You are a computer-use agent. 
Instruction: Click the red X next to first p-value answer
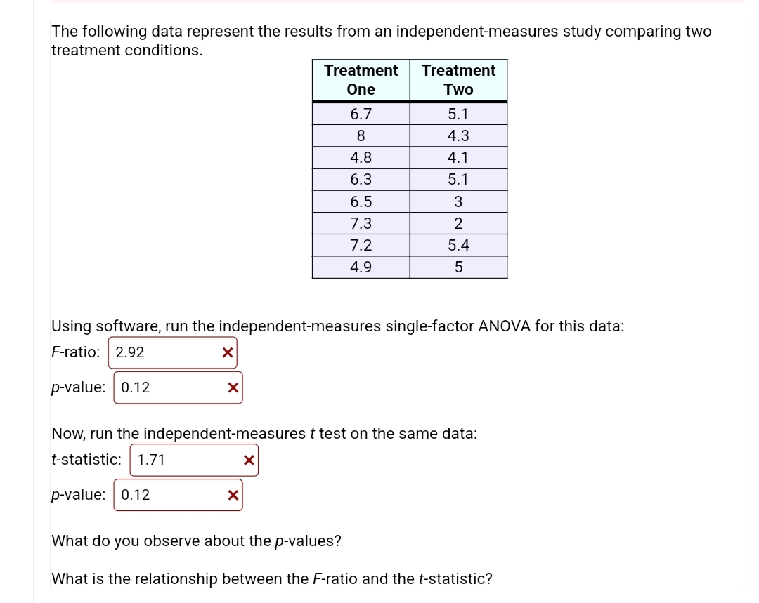coord(233,387)
